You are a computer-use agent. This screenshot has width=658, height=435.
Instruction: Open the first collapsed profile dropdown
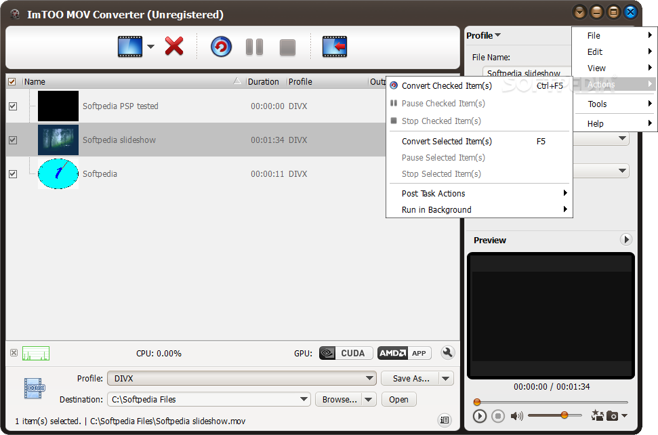(x=622, y=138)
